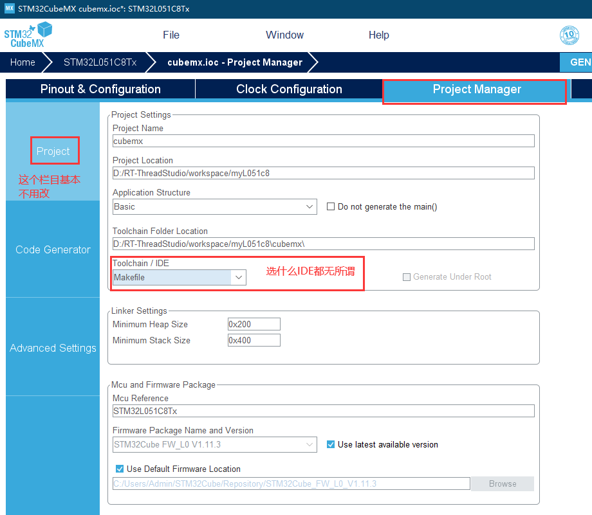Toggle Generate Under Root checkbox
Screen dimensions: 592x515
click(407, 277)
